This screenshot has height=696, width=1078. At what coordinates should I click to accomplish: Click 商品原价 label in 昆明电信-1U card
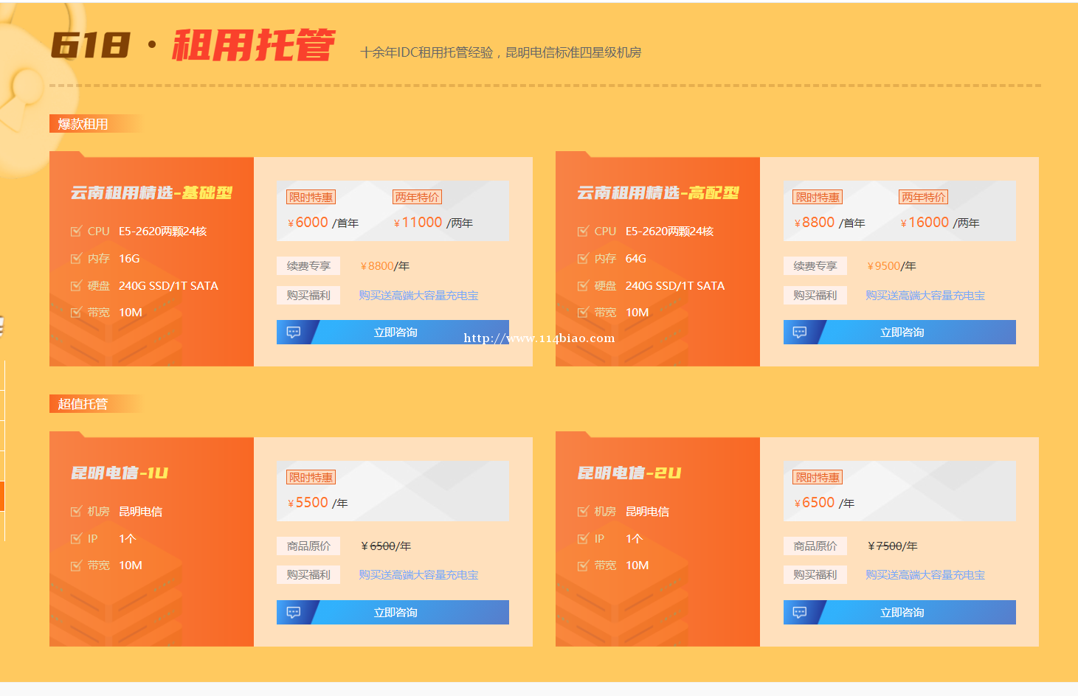click(308, 546)
